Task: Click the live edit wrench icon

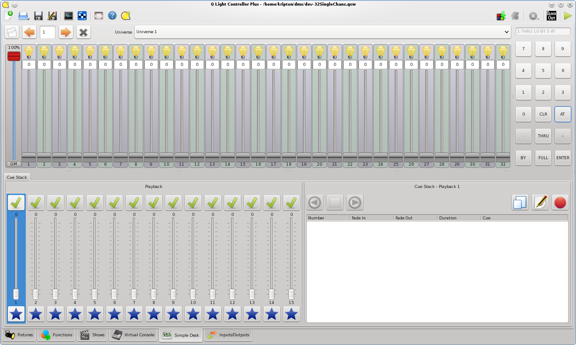Action: click(515, 16)
